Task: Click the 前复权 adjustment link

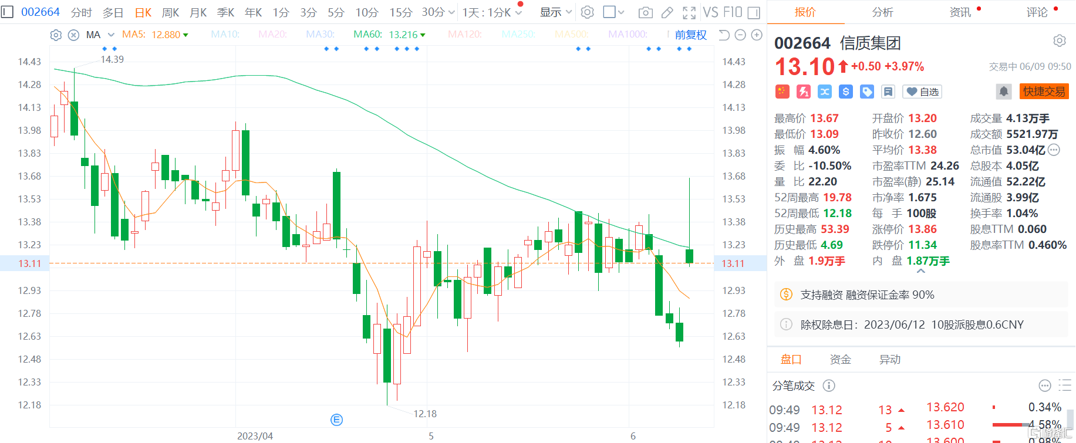Action: (x=691, y=35)
